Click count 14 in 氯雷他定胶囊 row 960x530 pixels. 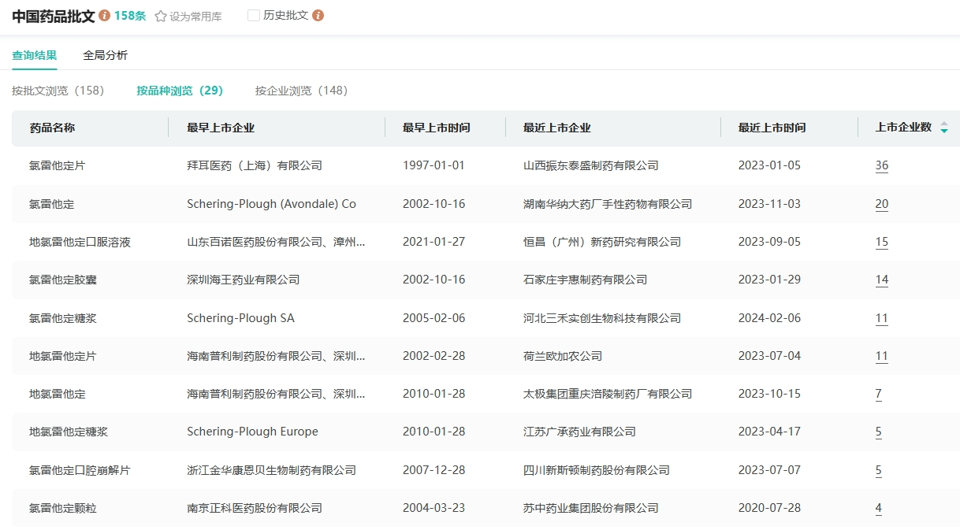coord(881,280)
